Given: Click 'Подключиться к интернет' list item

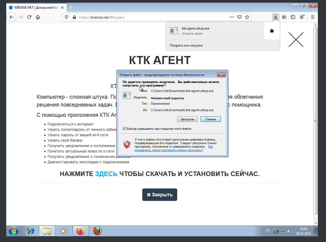Looking at the screenshot, I should (x=71, y=124).
